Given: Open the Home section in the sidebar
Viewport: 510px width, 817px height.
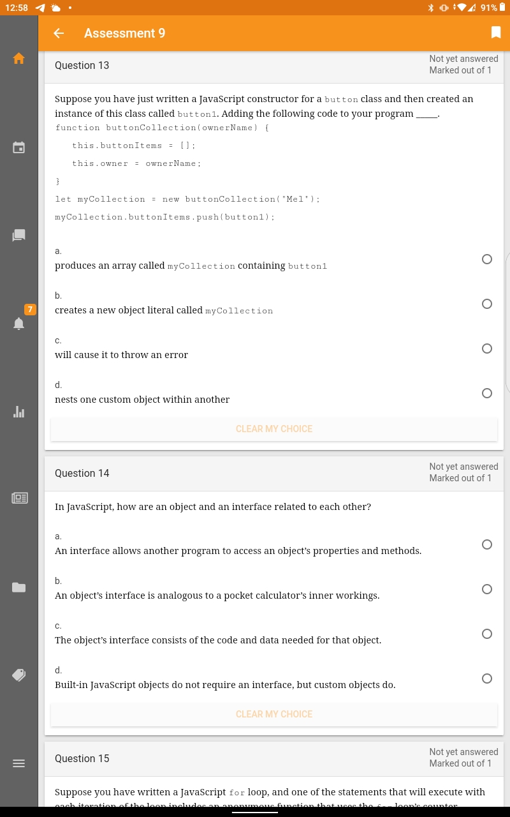Looking at the screenshot, I should (18, 58).
